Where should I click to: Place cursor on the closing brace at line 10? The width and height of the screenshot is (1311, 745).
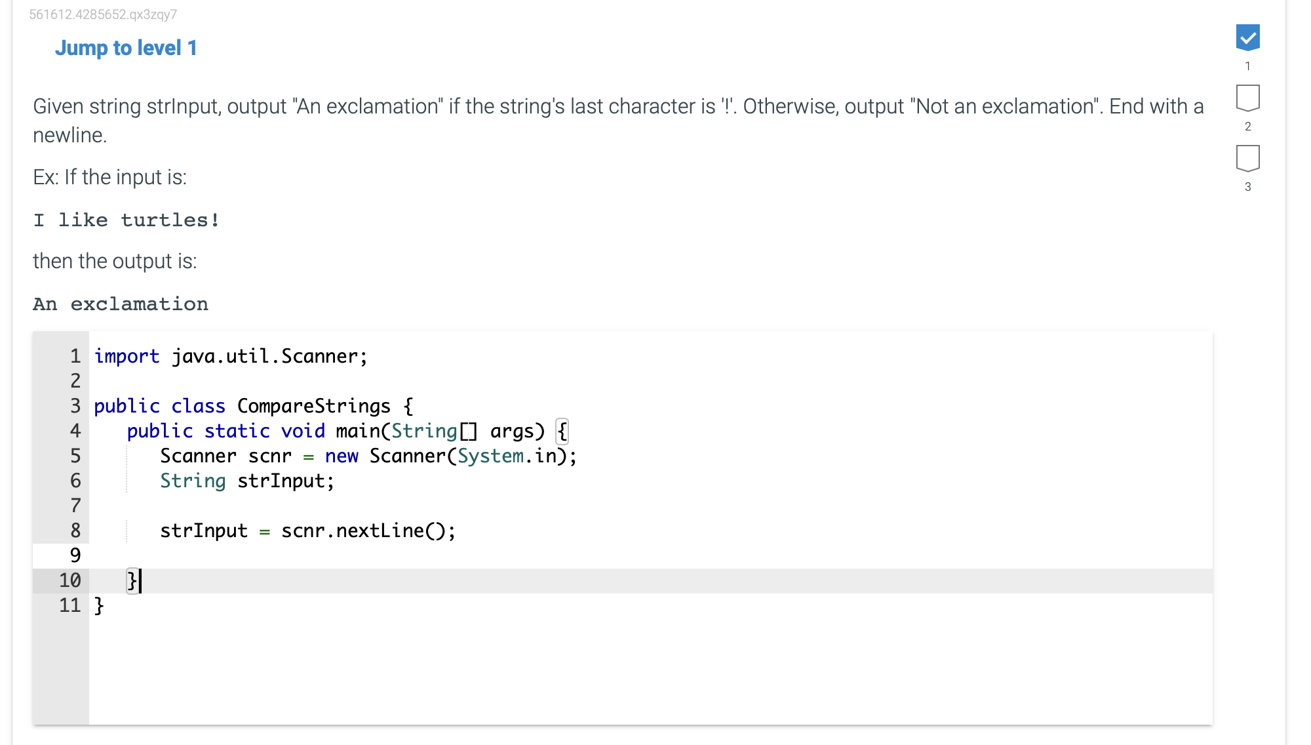pyautogui.click(x=131, y=580)
